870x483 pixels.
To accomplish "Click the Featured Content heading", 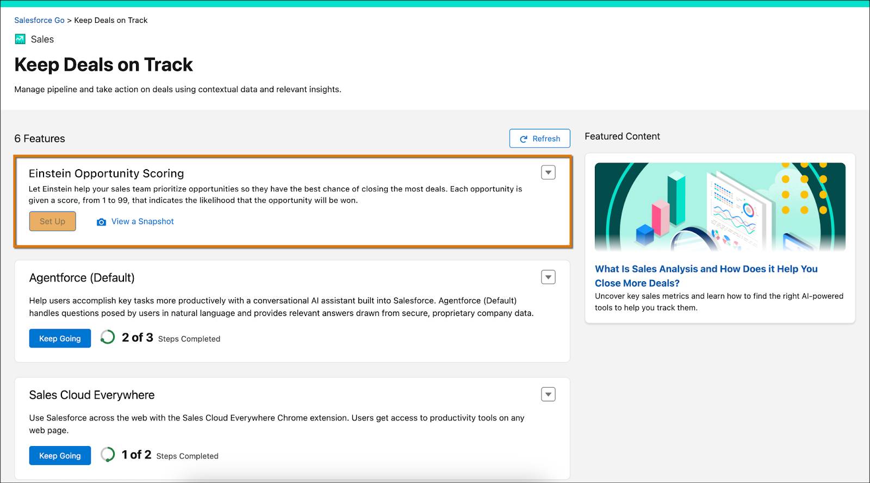I will [x=622, y=137].
